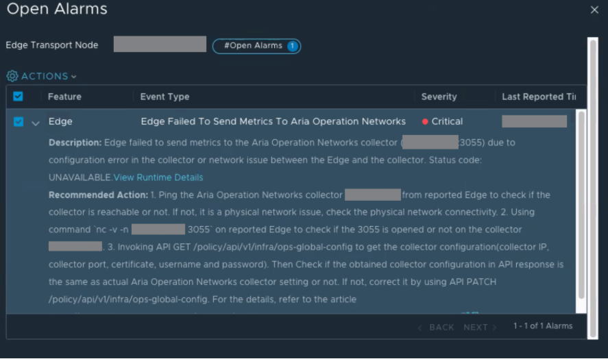The height and width of the screenshot is (359, 608).
Task: Click the #Open Alarms filter pill
Action: (256, 46)
